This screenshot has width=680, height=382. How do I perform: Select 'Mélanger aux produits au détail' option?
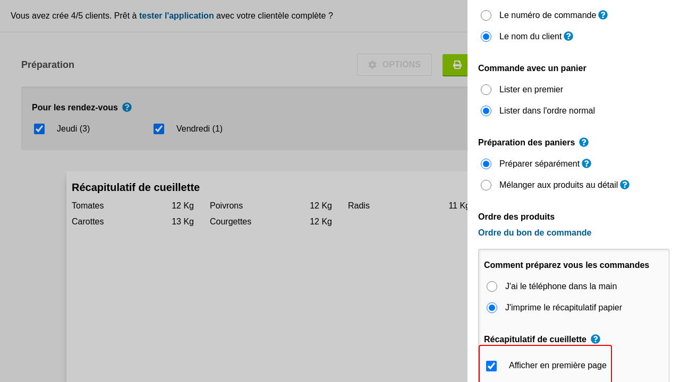[486, 185]
